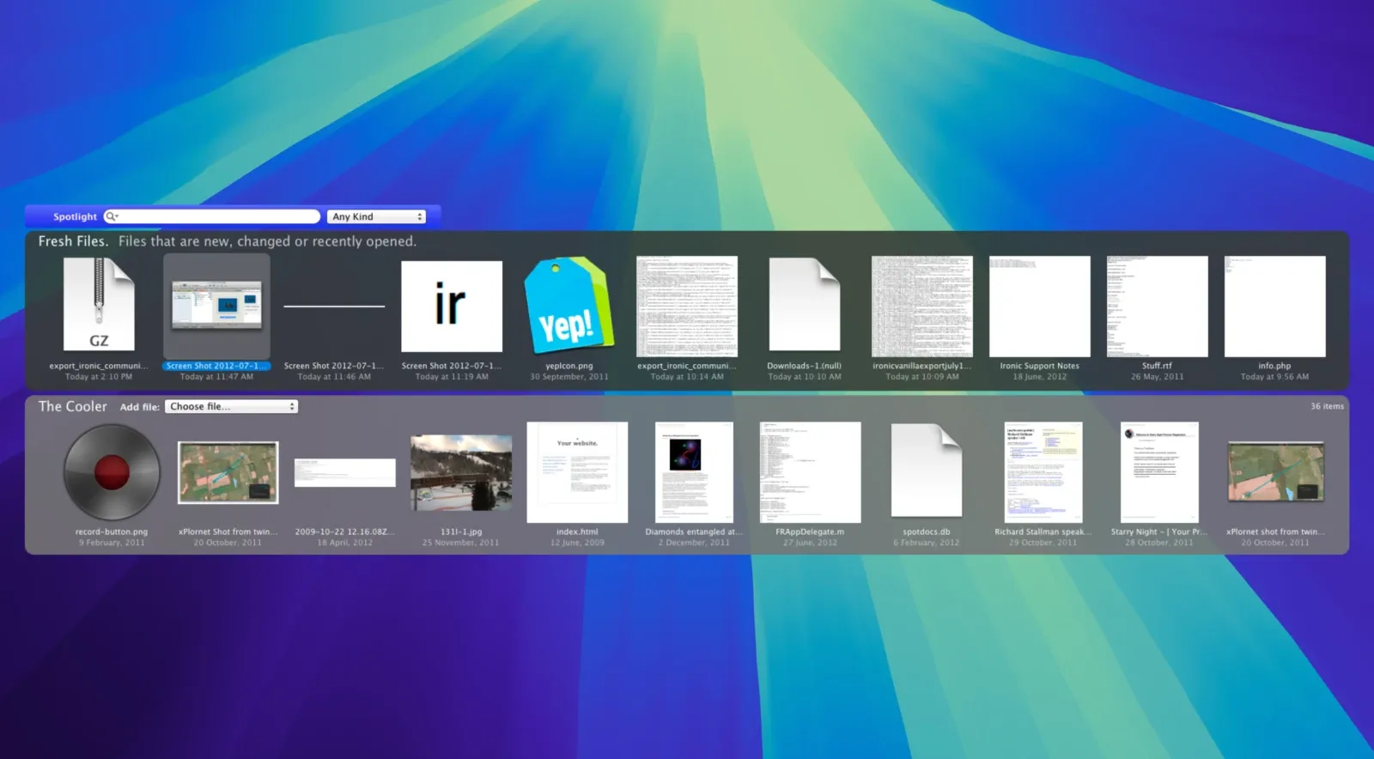Select the highlighted Screen Shot thumbnail
1374x759 pixels.
(x=216, y=306)
